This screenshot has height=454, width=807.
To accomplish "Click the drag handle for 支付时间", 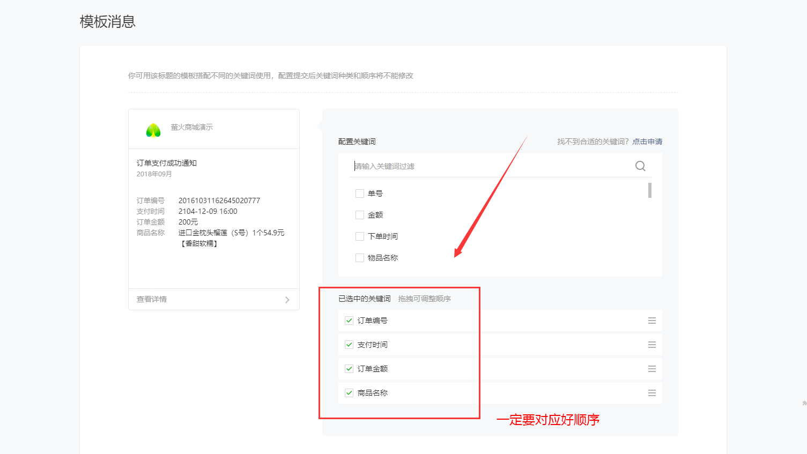I will pyautogui.click(x=652, y=345).
